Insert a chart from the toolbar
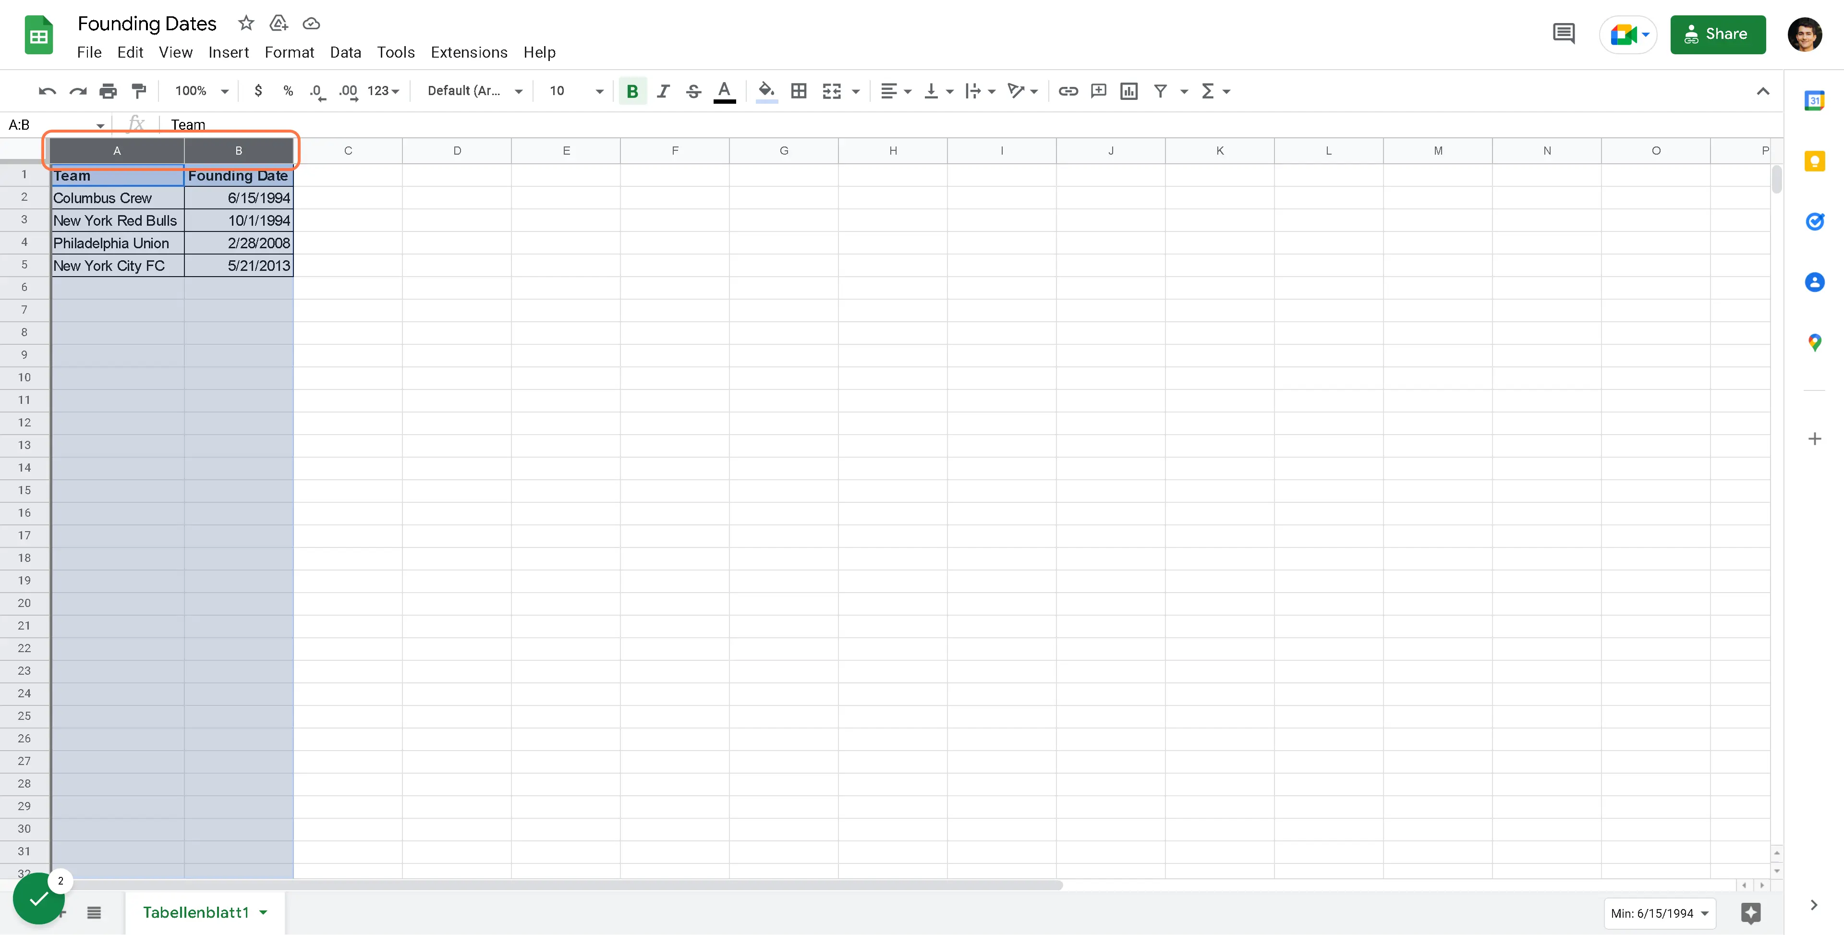1844x935 pixels. click(x=1129, y=91)
